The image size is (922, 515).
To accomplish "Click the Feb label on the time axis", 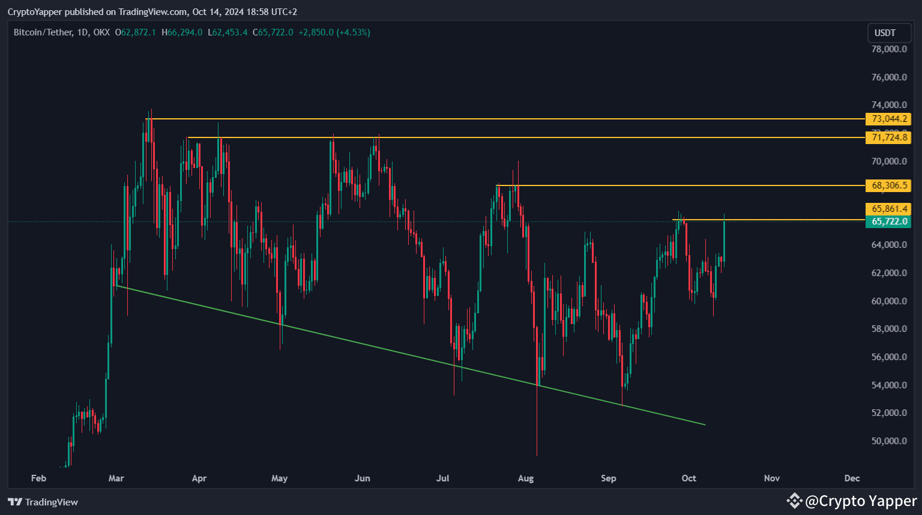I will tap(38, 478).
